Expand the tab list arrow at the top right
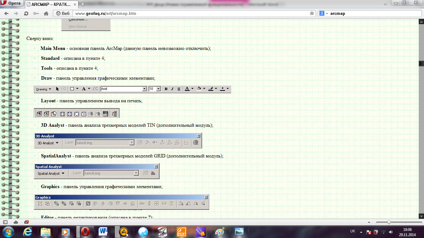The width and height of the screenshot is (424, 238). tap(385, 4)
